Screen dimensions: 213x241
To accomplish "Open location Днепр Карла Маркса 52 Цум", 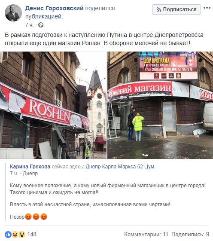I will (x=121, y=167).
